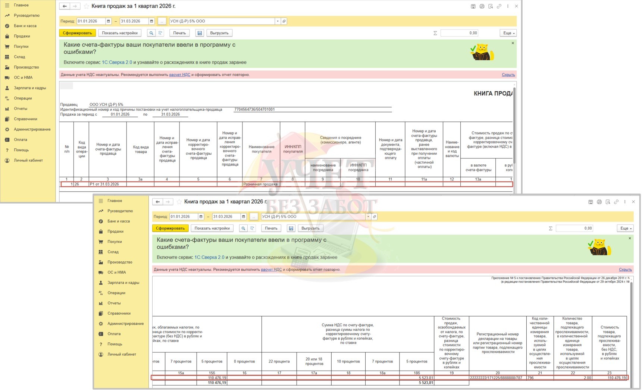Screen dimensions: 642x390
Task: Click the search-next icon beside the magnifier, lower window
Action: tap(252, 228)
